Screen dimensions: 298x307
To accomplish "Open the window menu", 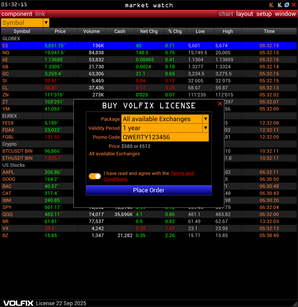I will pyautogui.click(x=285, y=14).
